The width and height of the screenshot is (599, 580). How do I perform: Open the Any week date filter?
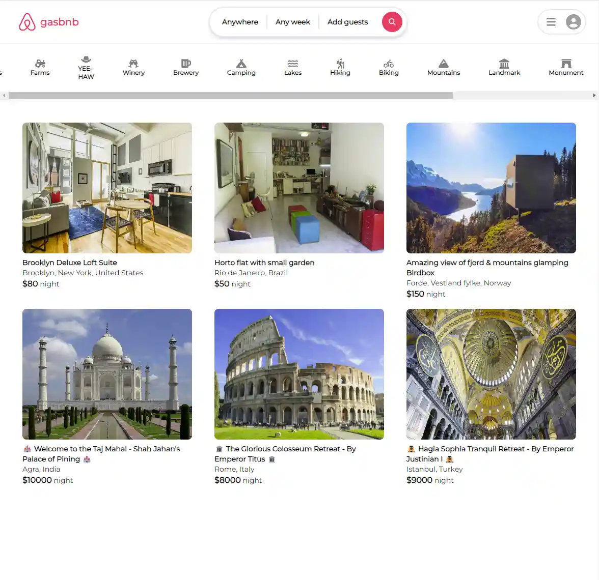coord(292,22)
